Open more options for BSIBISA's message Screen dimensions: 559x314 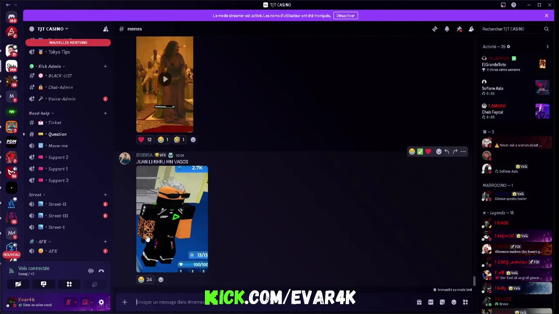tap(463, 151)
